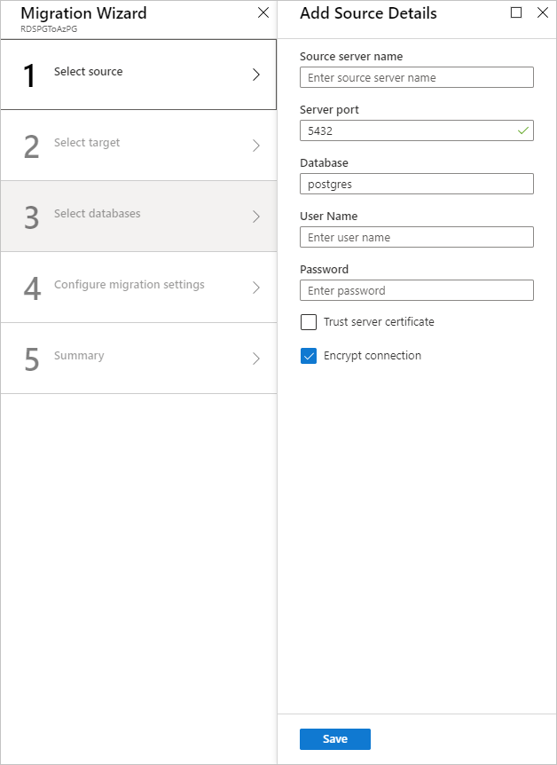The image size is (557, 765).
Task: Click the step 5 number icon
Action: point(32,359)
